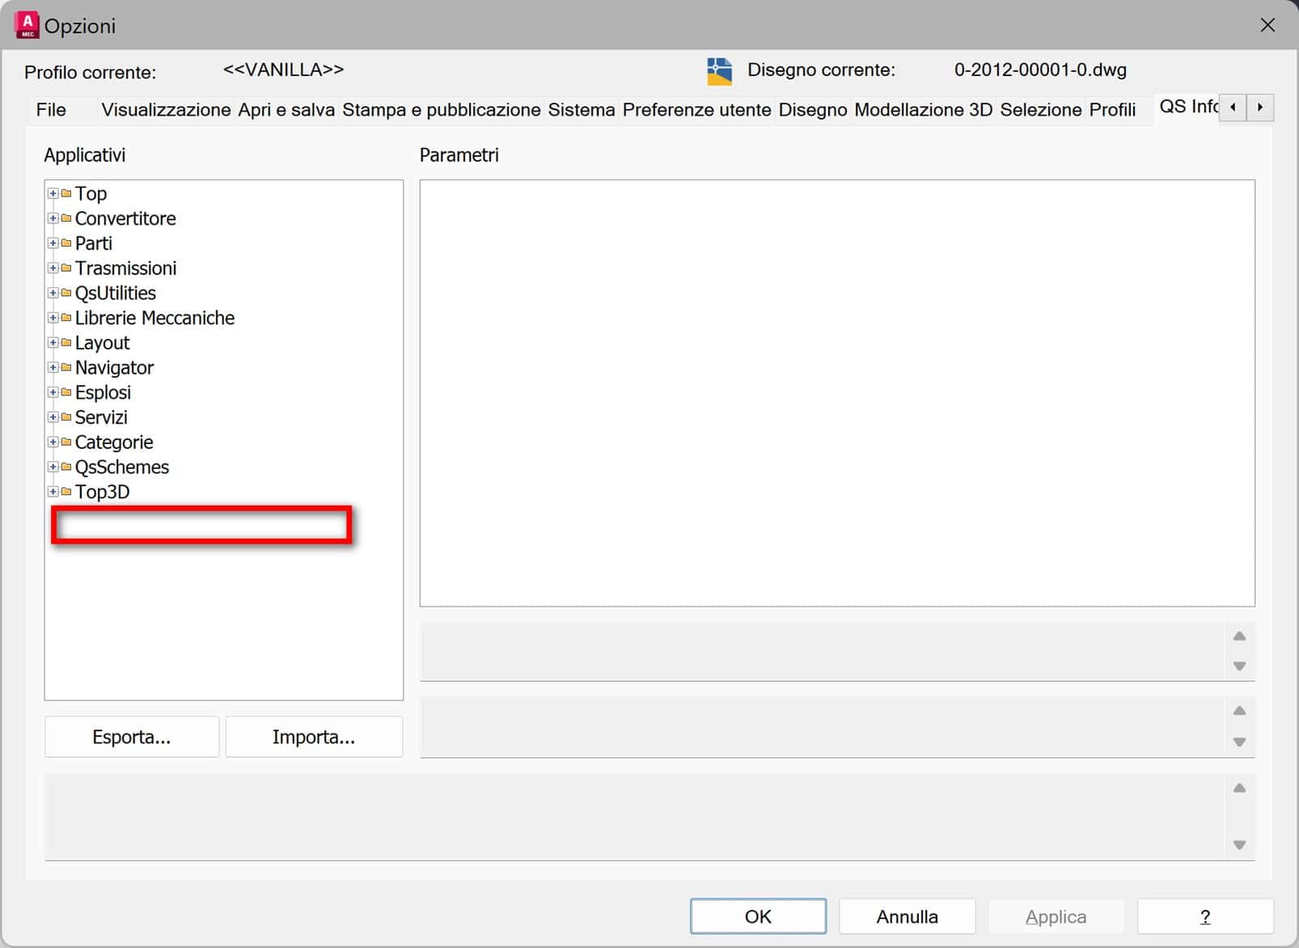Click up arrow of first description box
The image size is (1299, 948).
click(x=1239, y=636)
